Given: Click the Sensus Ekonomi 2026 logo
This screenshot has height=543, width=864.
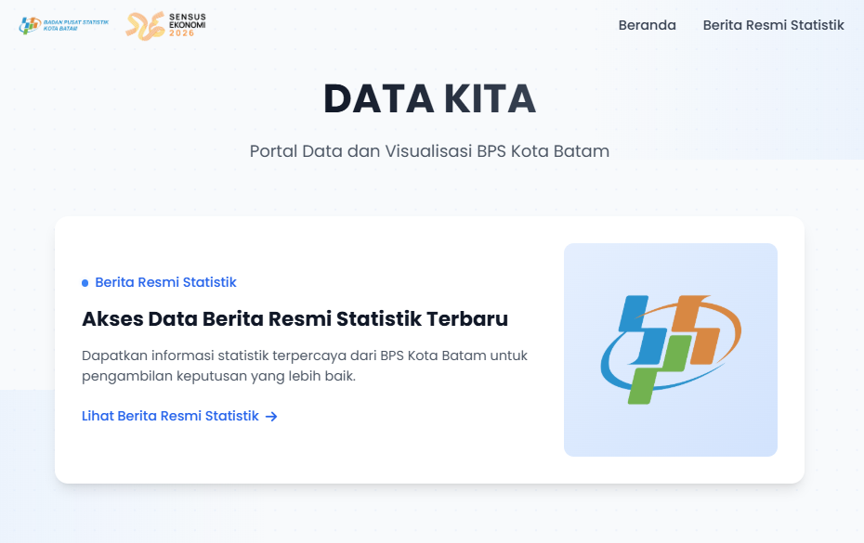Looking at the screenshot, I should tap(164, 25).
